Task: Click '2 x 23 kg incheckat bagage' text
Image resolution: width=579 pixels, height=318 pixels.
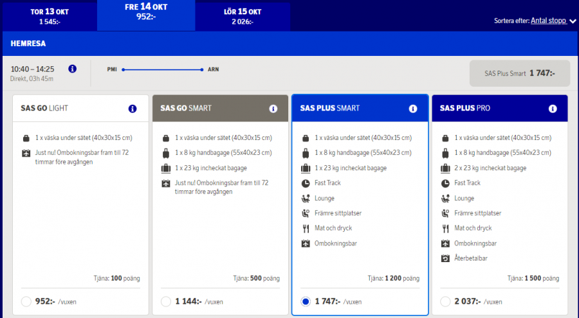Action: click(490, 168)
